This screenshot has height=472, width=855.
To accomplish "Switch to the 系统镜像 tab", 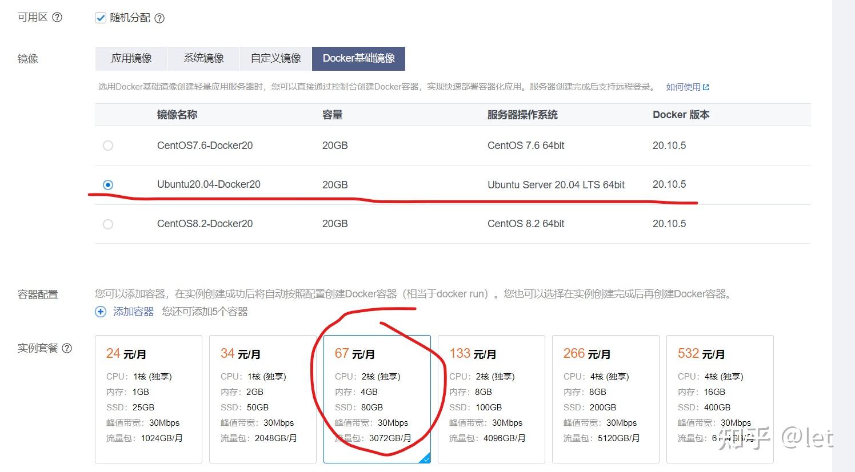I will coord(203,58).
